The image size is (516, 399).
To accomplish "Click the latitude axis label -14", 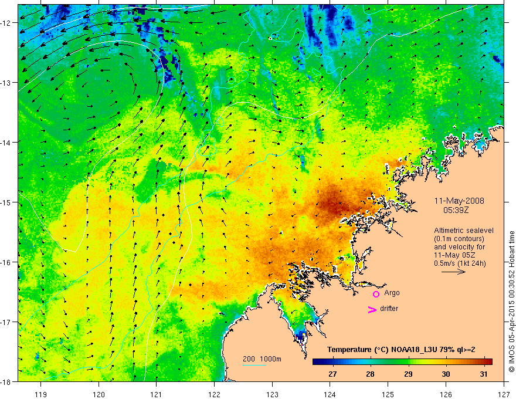I will coord(6,142).
